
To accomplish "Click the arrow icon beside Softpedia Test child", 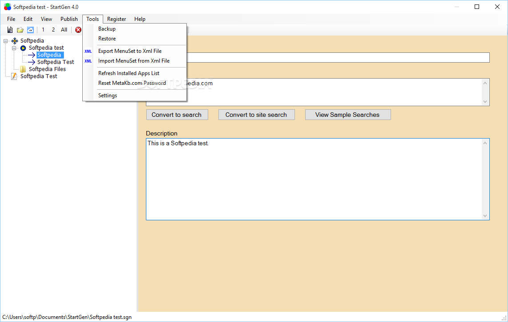I will pos(32,62).
